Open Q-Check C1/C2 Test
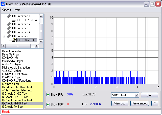The image size is (162, 115). [x=15, y=94]
